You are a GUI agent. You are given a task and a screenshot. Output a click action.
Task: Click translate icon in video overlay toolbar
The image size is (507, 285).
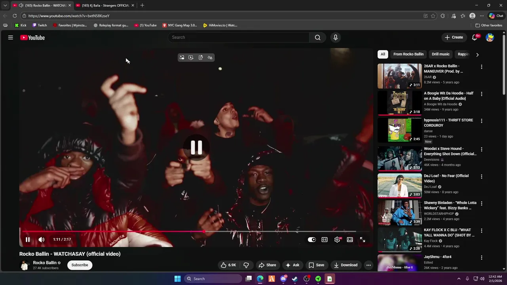(210, 57)
